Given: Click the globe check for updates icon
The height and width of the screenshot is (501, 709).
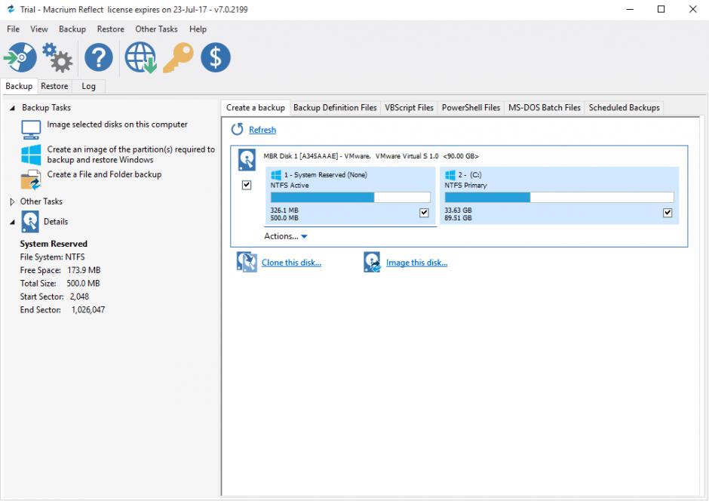Looking at the screenshot, I should click(140, 57).
